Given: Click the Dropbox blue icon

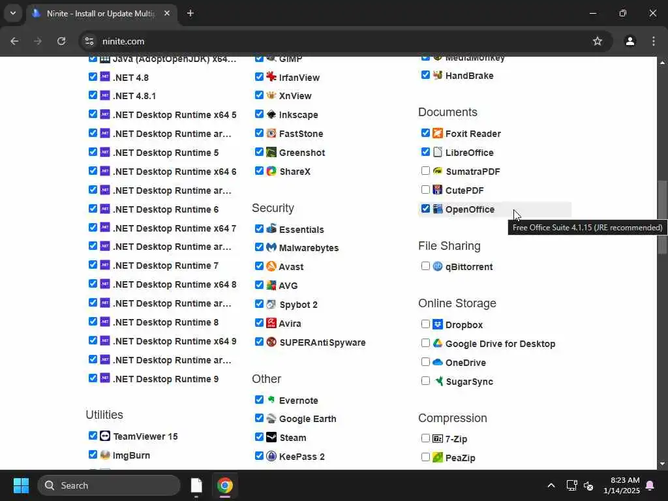Looking at the screenshot, I should click(438, 324).
